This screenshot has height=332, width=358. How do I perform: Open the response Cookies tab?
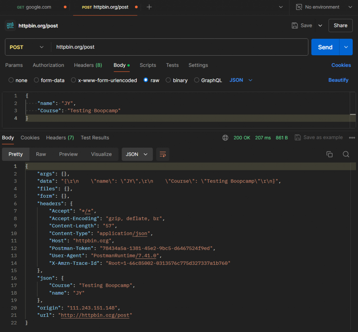[x=30, y=138]
